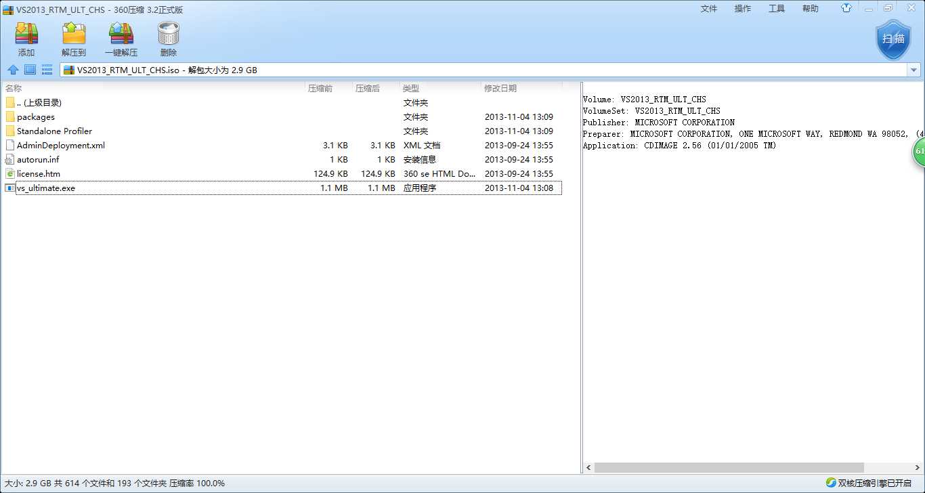925x493 pixels.
Task: Open the 帮助 menu
Action: click(x=811, y=9)
